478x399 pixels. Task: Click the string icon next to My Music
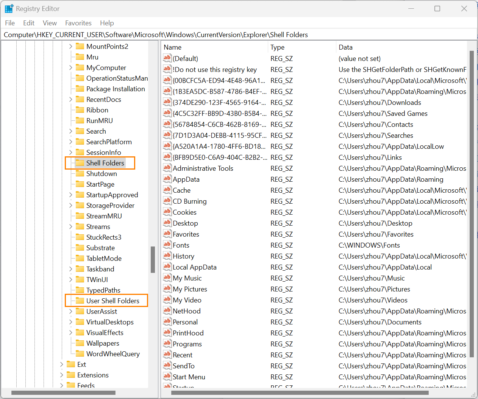point(167,277)
